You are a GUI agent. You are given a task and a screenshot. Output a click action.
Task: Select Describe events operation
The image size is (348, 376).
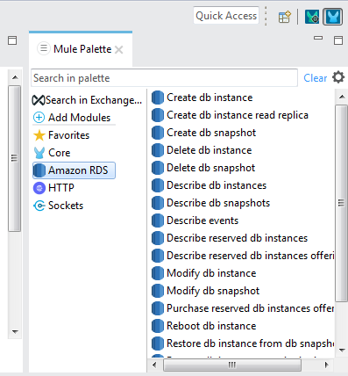point(195,221)
